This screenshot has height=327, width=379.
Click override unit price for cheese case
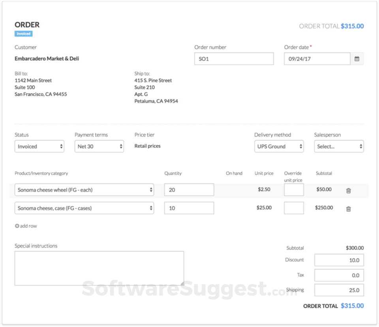pyautogui.click(x=294, y=208)
